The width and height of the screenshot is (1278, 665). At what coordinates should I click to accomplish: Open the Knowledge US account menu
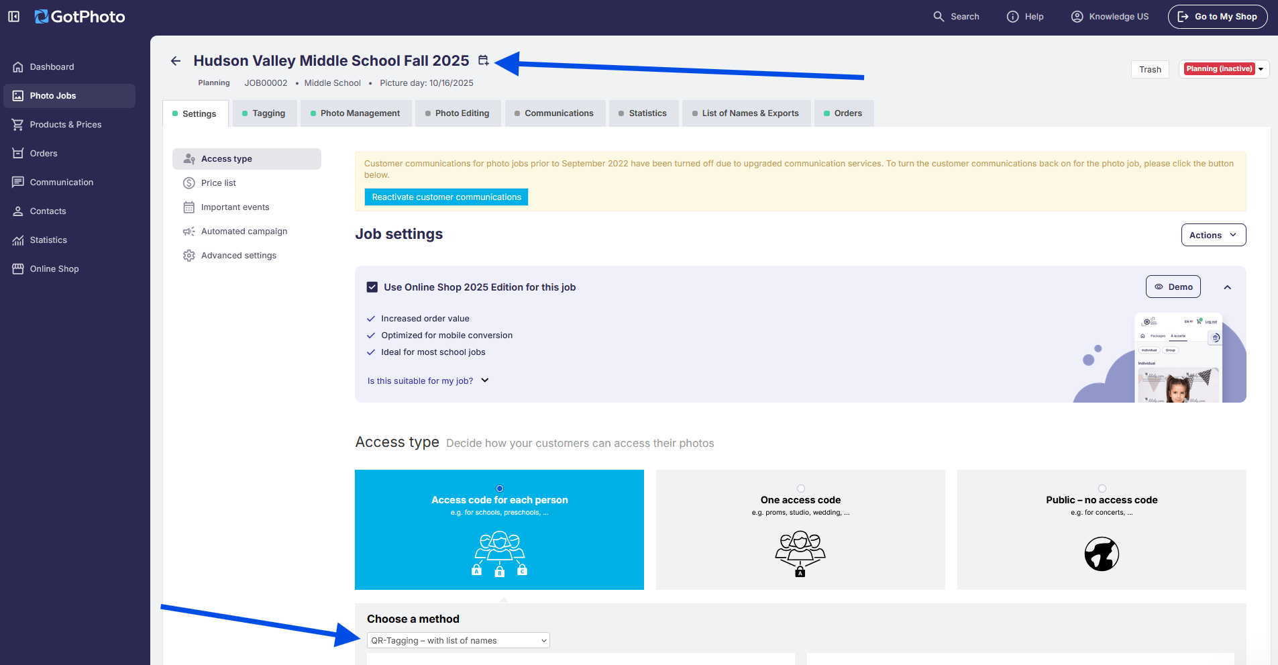[1110, 16]
